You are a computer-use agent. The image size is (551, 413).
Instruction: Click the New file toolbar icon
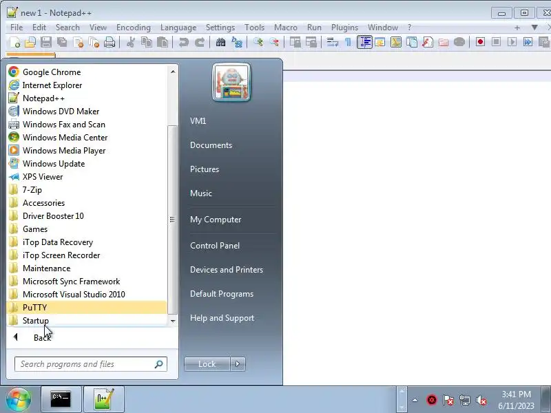pos(14,42)
